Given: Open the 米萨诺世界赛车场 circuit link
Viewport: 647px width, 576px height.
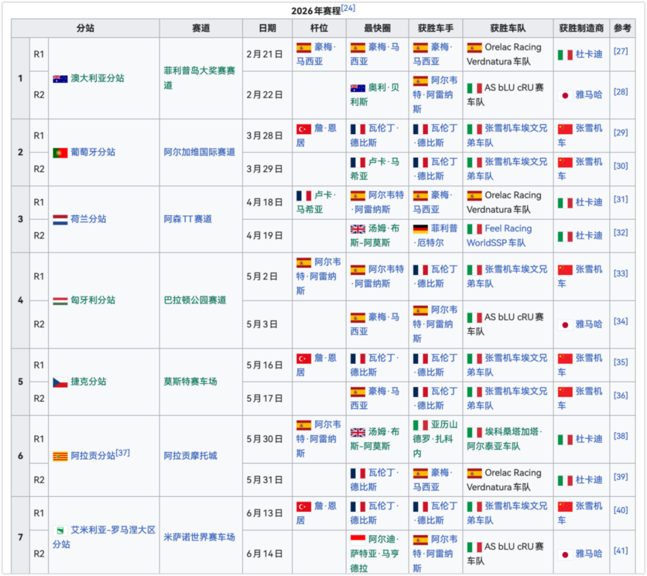Looking at the screenshot, I should [x=199, y=537].
